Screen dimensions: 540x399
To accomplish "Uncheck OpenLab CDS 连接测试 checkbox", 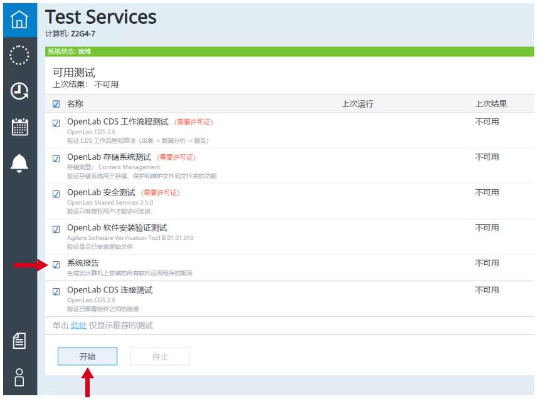I will pyautogui.click(x=56, y=292).
